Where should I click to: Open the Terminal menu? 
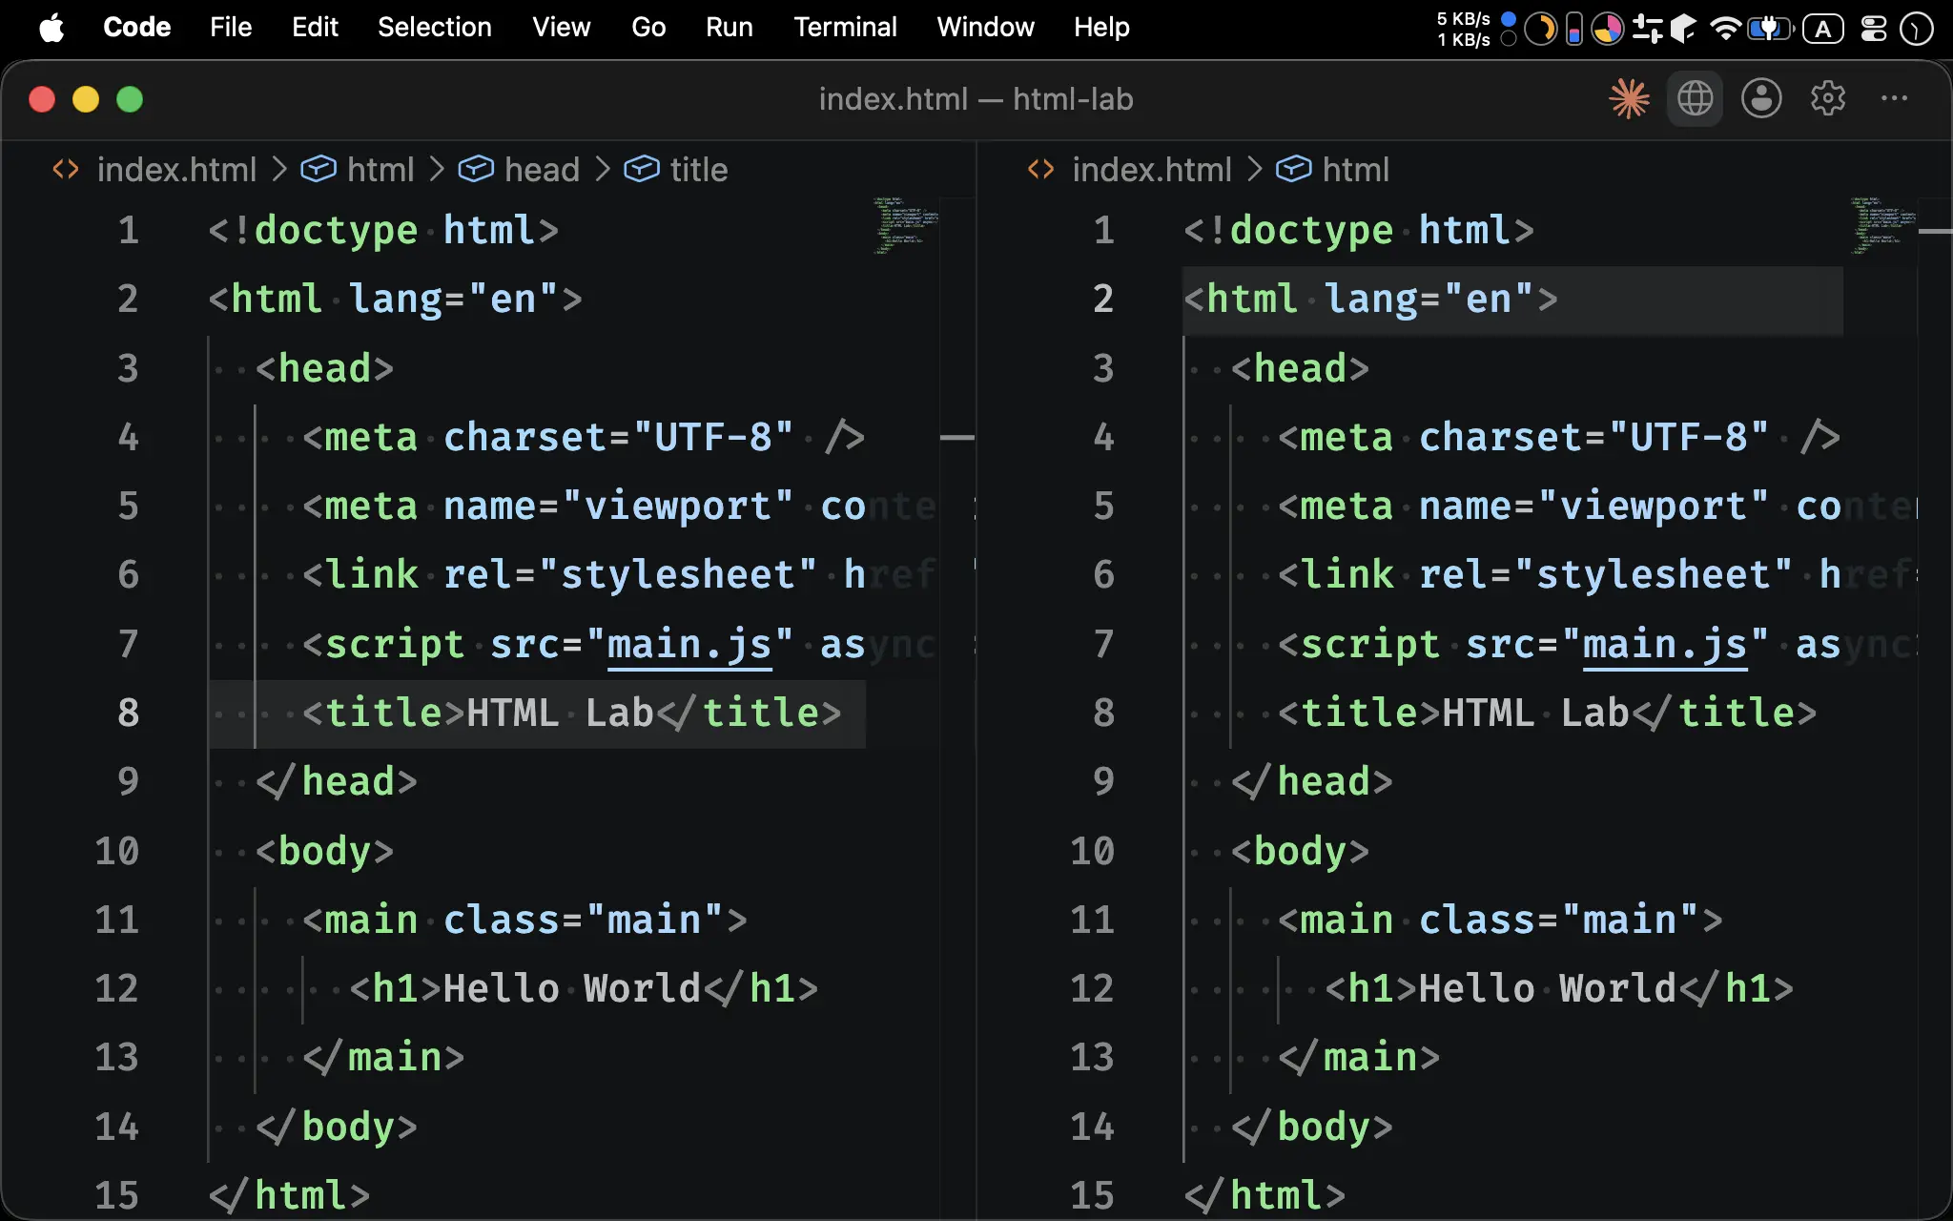coord(845,28)
